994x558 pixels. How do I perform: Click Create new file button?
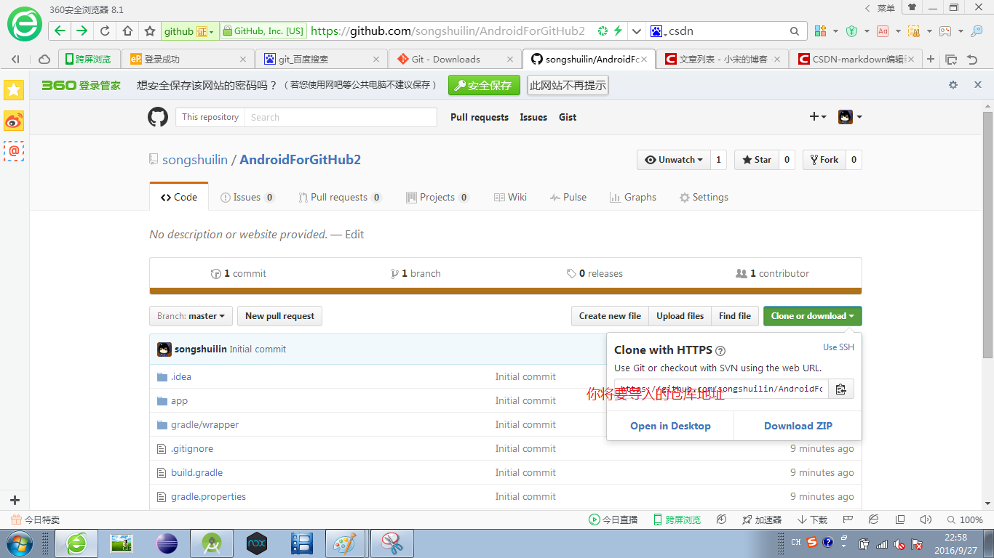610,316
